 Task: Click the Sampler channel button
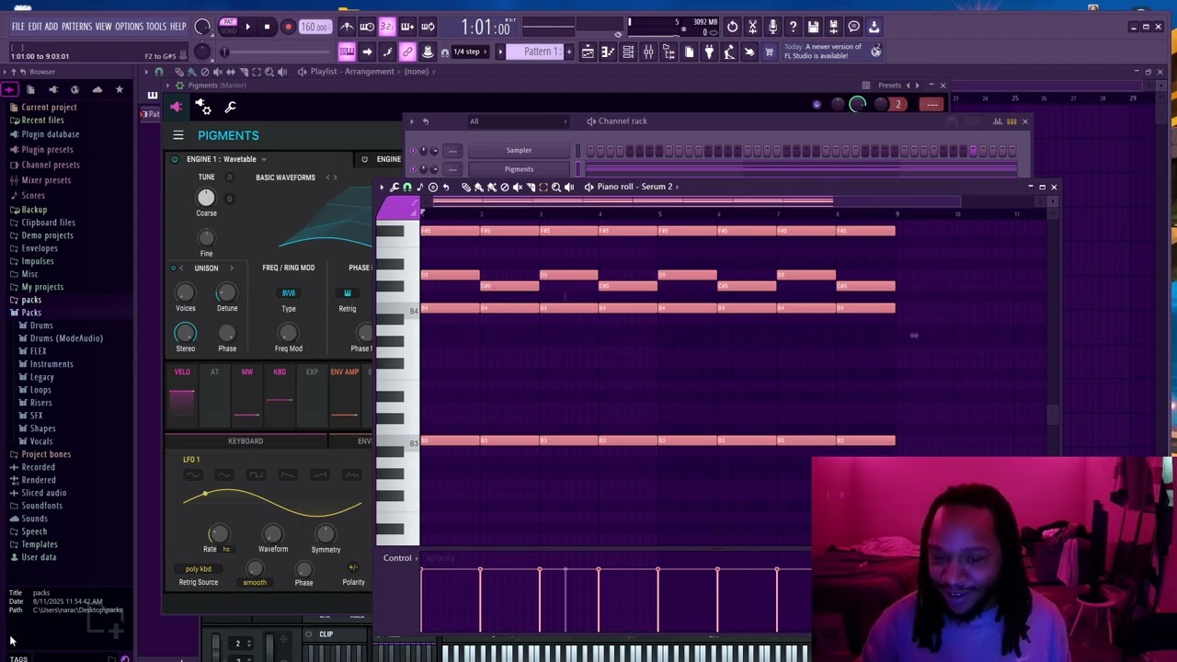tap(519, 151)
